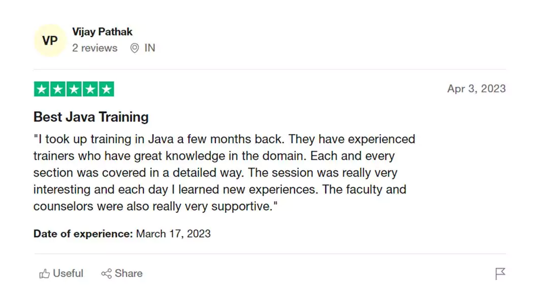The width and height of the screenshot is (538, 299).
Task: Click the IN country code
Action: pos(150,48)
